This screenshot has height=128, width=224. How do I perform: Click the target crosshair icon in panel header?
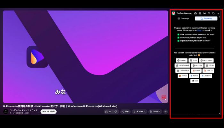pyautogui.click(x=209, y=13)
